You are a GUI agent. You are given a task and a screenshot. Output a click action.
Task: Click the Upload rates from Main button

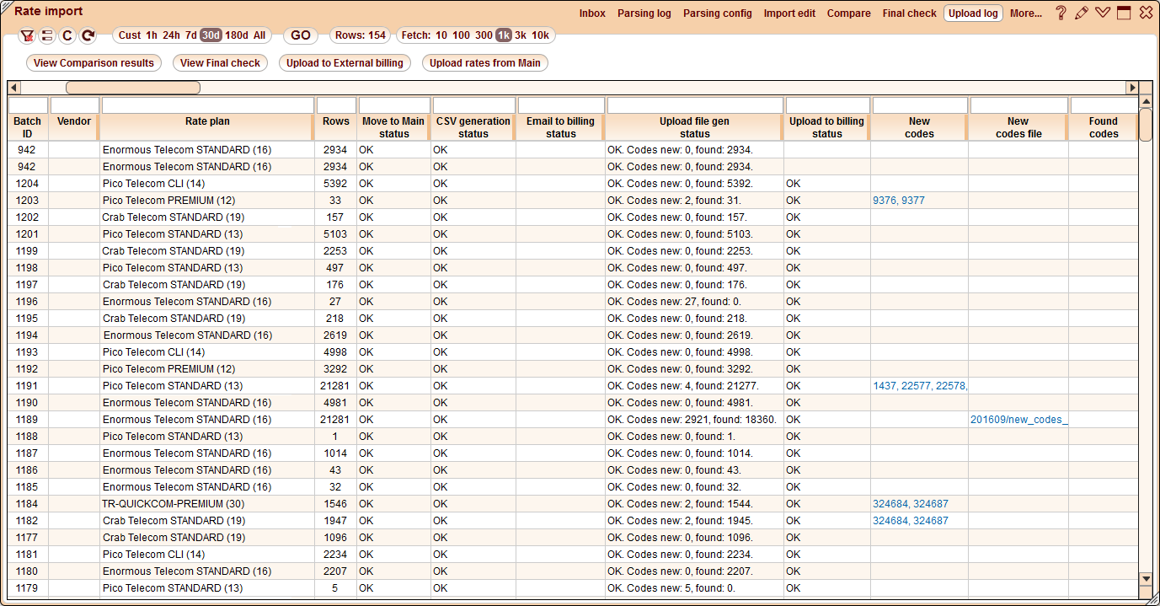coord(484,62)
